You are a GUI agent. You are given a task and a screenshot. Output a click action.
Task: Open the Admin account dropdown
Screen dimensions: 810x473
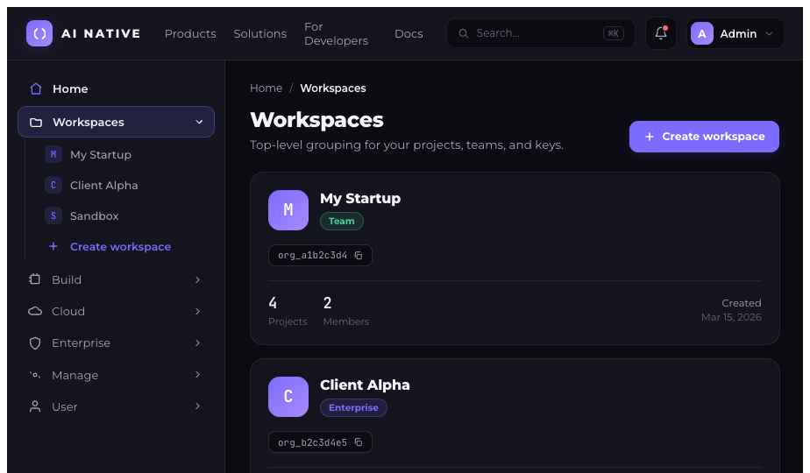[735, 33]
